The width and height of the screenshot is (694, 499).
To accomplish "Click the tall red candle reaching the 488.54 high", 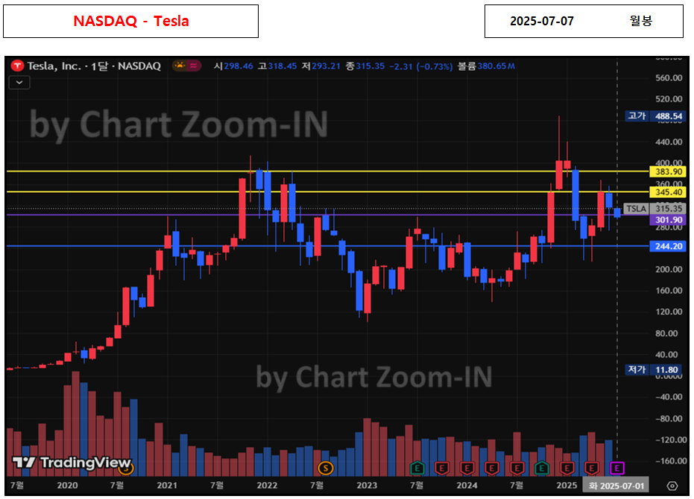I will click(559, 175).
